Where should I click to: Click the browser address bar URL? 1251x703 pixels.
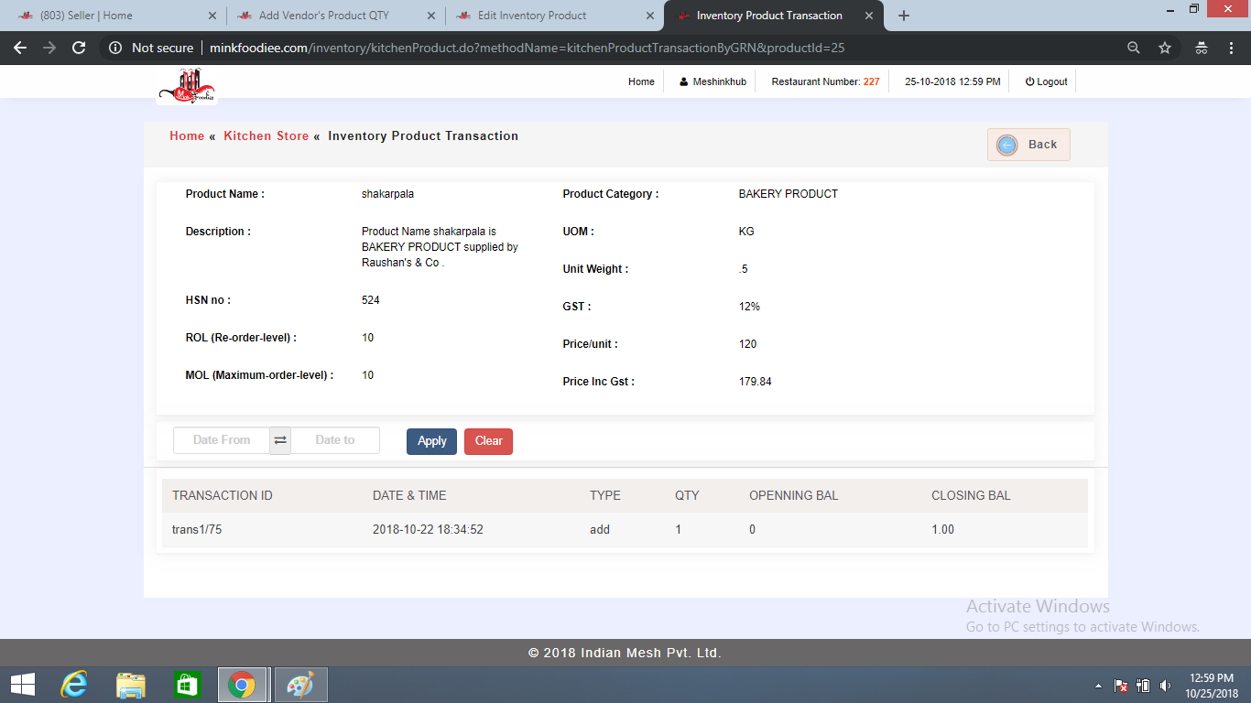point(527,48)
